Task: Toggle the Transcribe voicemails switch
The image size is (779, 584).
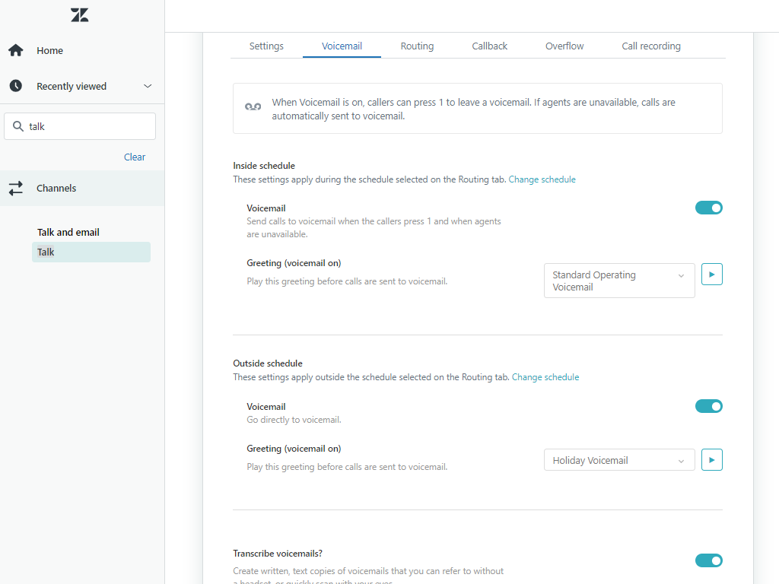Action: [708, 560]
